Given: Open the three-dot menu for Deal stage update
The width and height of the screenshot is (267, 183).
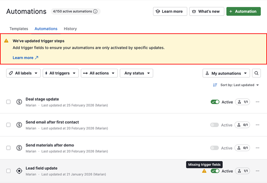Looking at the screenshot, I should click(258, 102).
